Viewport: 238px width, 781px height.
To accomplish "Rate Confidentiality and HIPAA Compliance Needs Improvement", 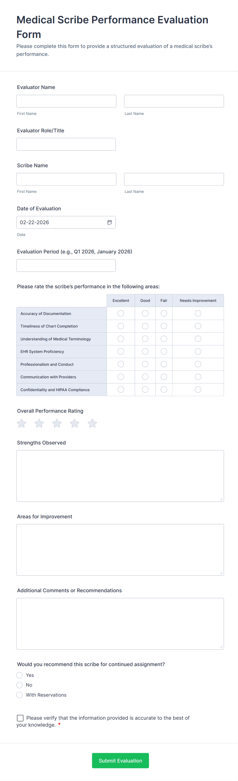I will pyautogui.click(x=198, y=389).
